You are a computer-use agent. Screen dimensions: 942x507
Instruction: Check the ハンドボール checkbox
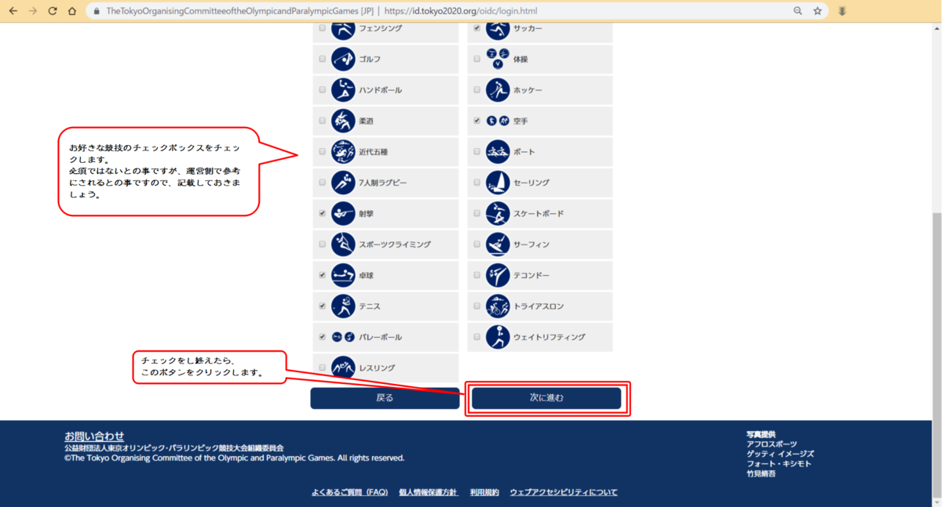(322, 90)
